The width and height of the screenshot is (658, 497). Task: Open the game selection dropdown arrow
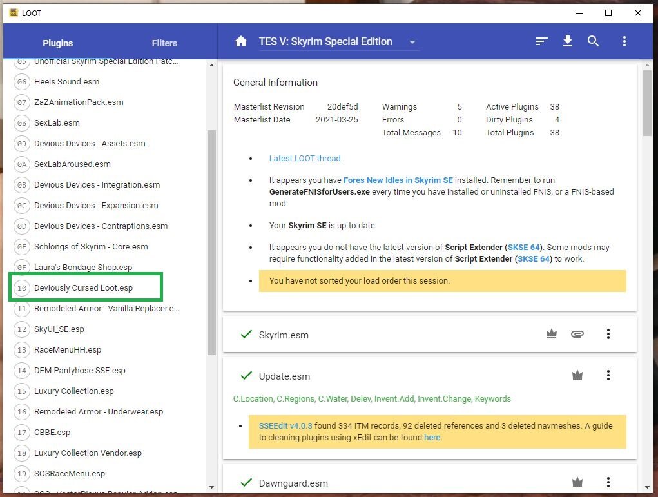(412, 42)
